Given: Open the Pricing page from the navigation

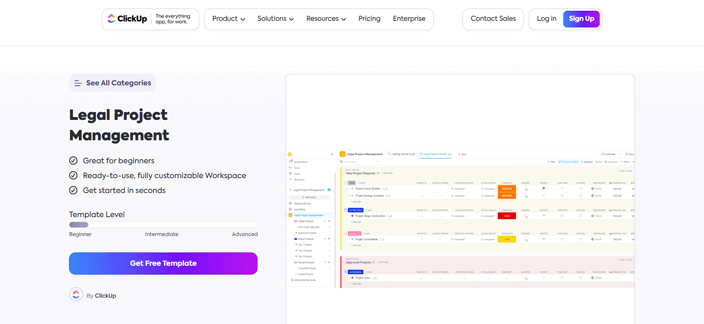Looking at the screenshot, I should coord(369,19).
